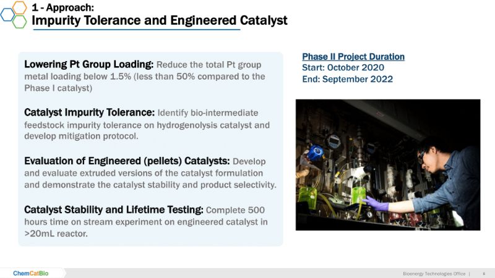This screenshot has height=278, width=495.
Task: Click the green hexagon in the logo
Action: [20, 22]
